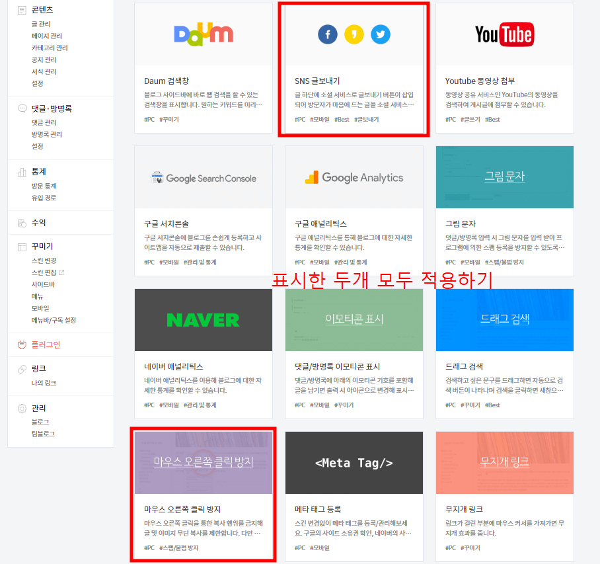This screenshot has height=564, width=600.
Task: Open the 구글 서치콘솔 plugin title
Action: pos(167,224)
